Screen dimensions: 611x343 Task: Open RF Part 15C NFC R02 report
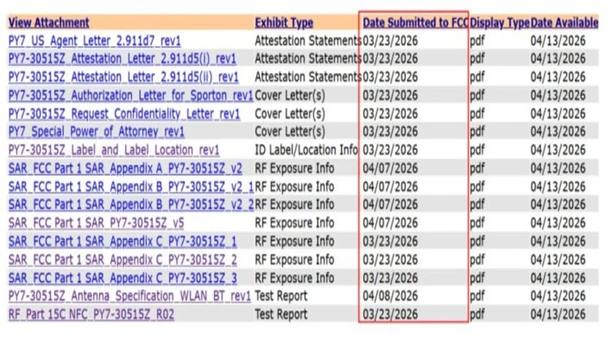pyautogui.click(x=91, y=314)
